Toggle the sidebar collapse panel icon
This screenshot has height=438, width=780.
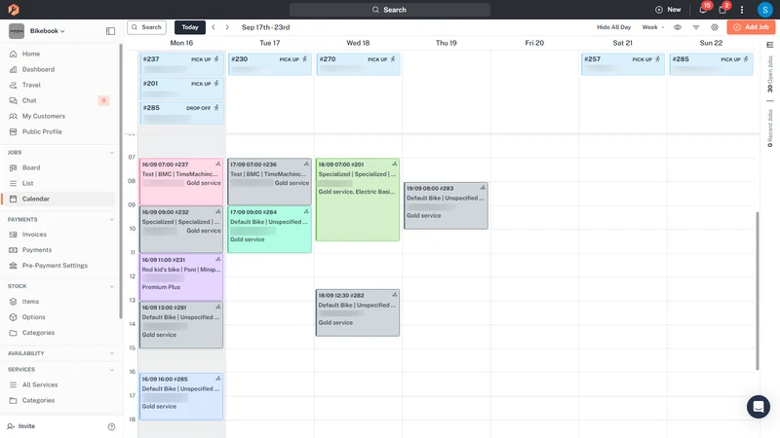[x=110, y=31]
